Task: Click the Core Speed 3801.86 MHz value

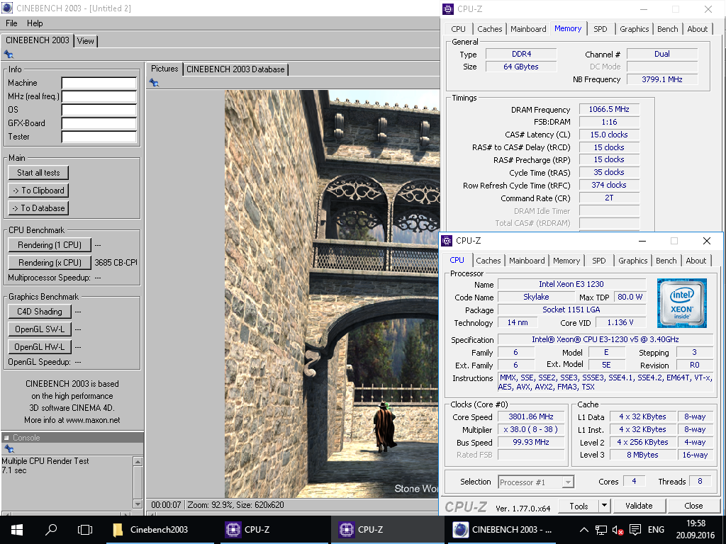Action: click(x=530, y=416)
